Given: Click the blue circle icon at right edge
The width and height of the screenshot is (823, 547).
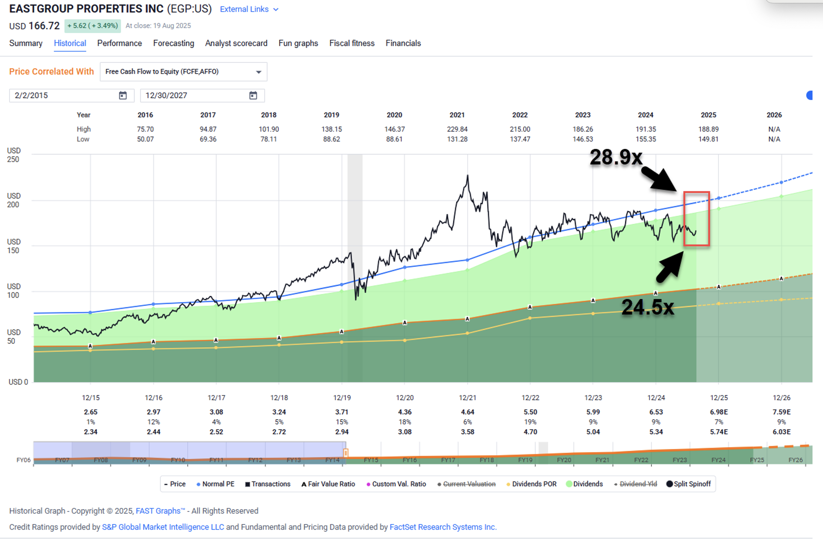Looking at the screenshot, I should [x=810, y=95].
